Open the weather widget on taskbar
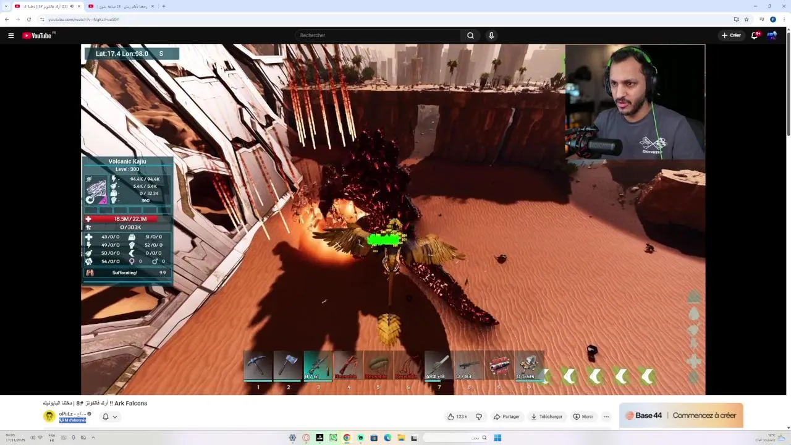This screenshot has height=445, width=791. [771, 438]
